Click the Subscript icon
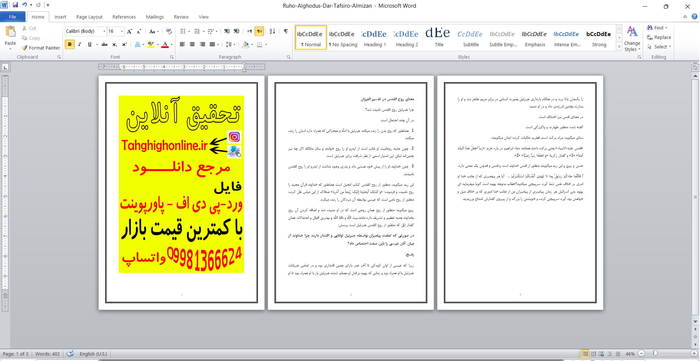The width and height of the screenshot is (700, 361). (114, 44)
